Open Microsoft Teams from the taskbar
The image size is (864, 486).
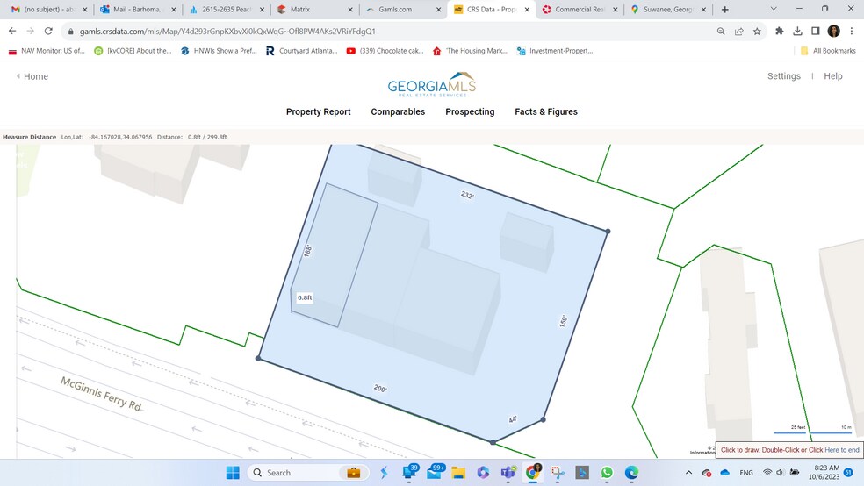(508, 473)
